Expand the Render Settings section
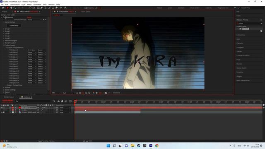Image resolution: width=265 pixels, height=149 pixels. click(x=4, y=90)
